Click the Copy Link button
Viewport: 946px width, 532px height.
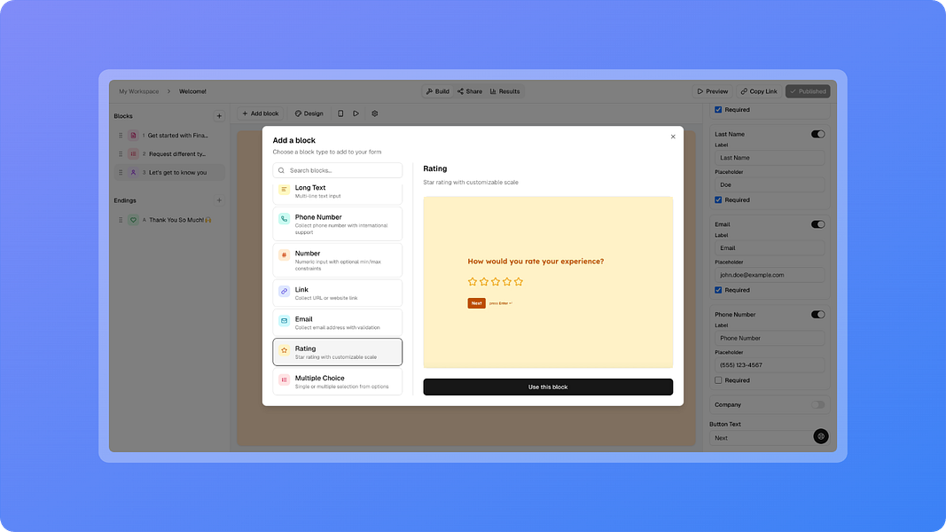(x=759, y=91)
